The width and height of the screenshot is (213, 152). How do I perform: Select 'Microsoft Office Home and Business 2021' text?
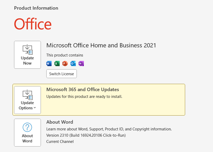point(101,45)
